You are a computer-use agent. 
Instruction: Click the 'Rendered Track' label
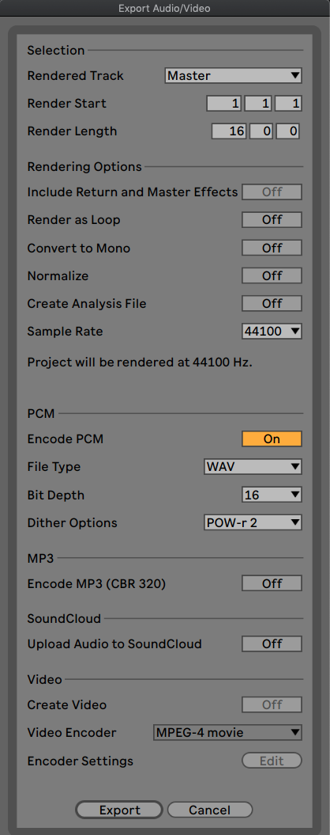click(x=76, y=76)
